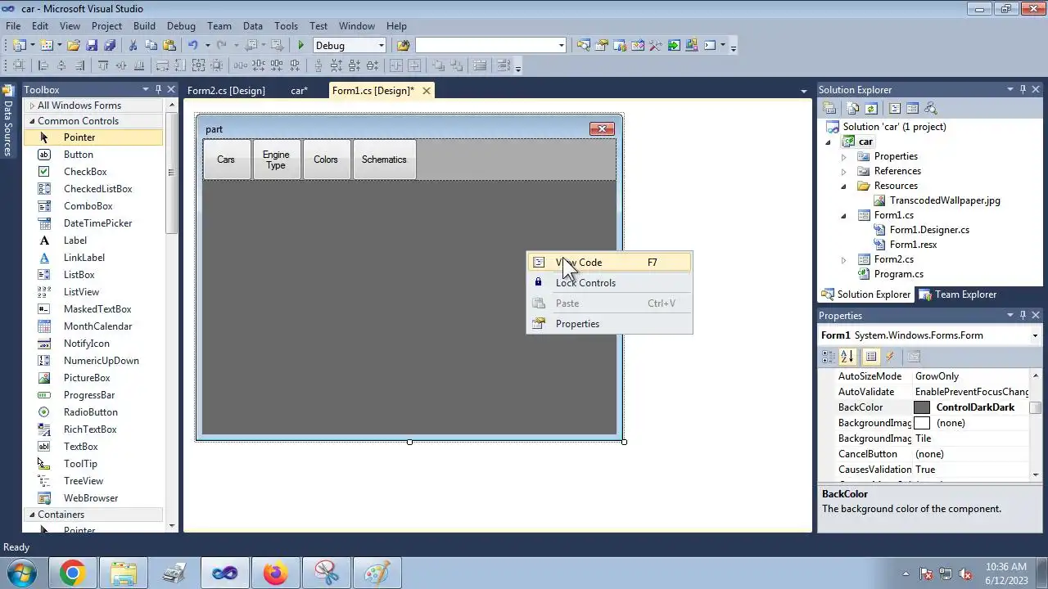Screen dimensions: 1048x589
Task: Click the Make Same Width icon
Action: click(x=163, y=65)
